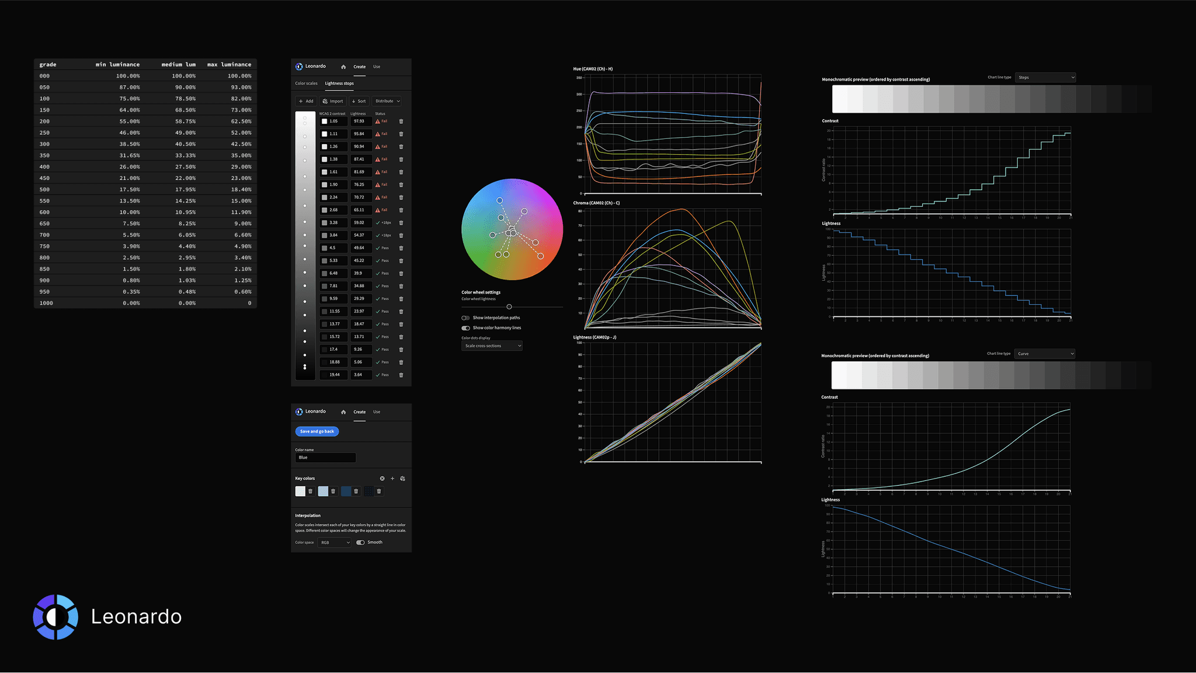Delete the 1.61 contrast stop

click(401, 172)
